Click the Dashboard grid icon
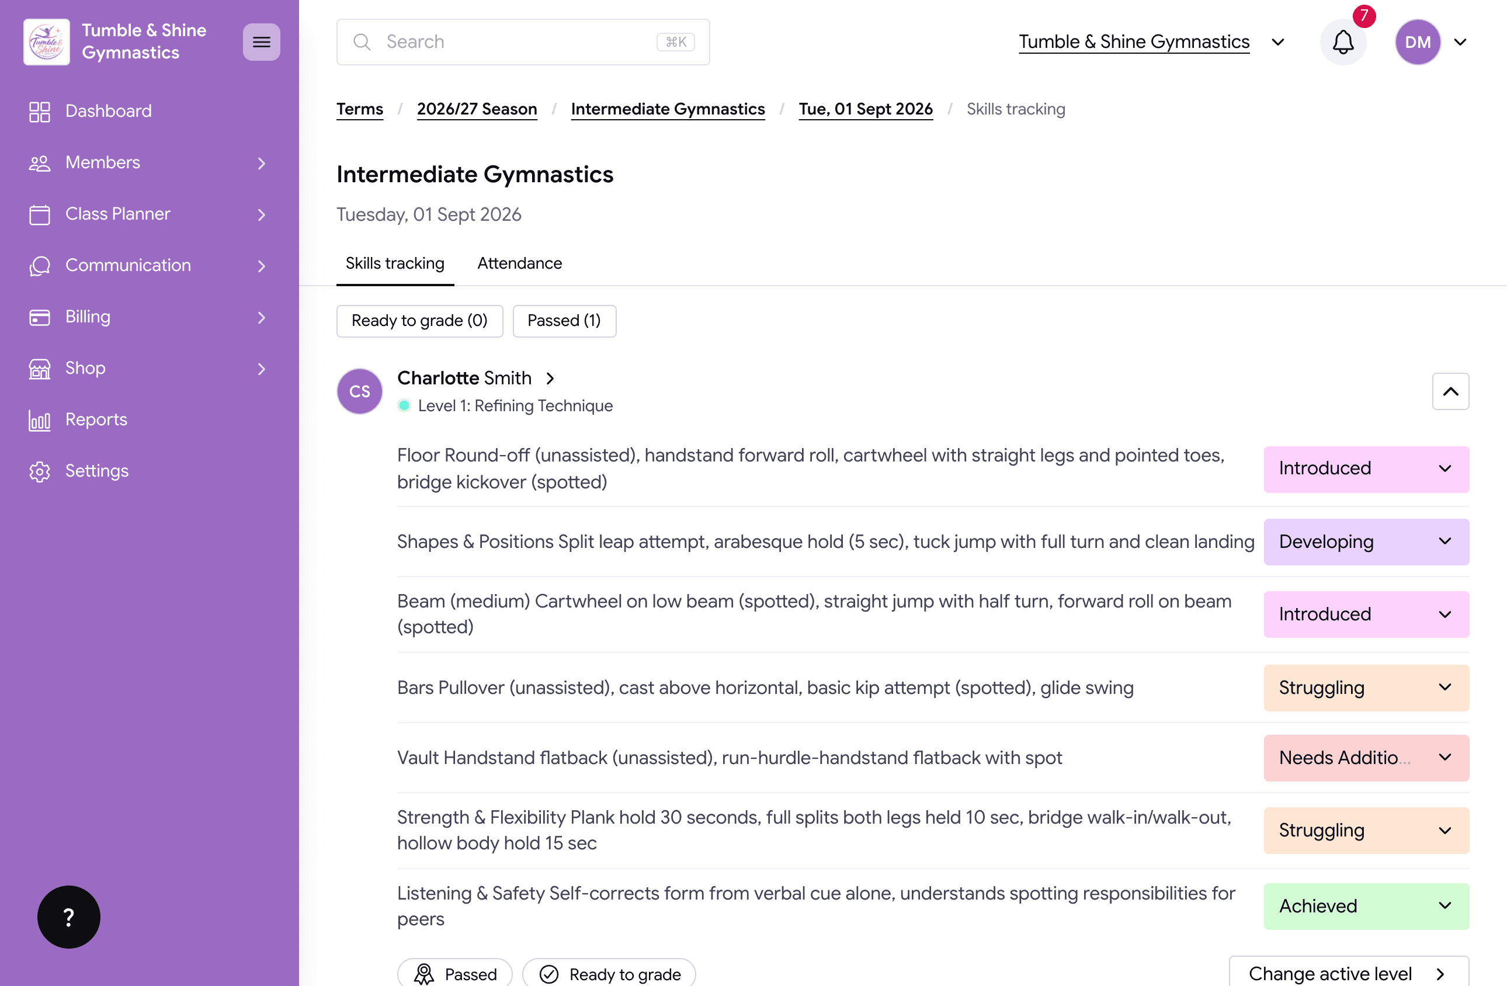 pos(39,112)
